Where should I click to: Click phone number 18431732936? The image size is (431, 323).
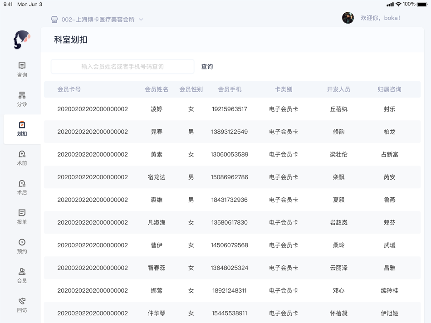coord(229,200)
